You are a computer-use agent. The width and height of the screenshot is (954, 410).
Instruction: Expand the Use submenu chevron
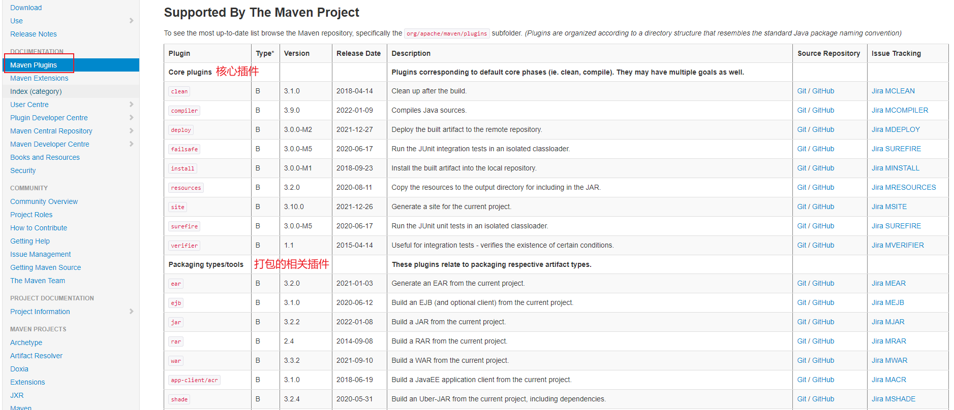(131, 21)
